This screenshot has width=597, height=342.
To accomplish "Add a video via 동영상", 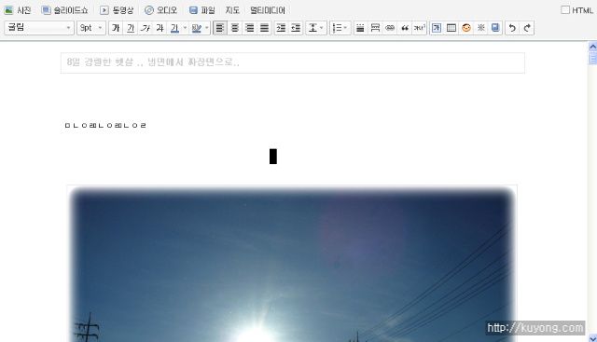I will click(x=117, y=10).
